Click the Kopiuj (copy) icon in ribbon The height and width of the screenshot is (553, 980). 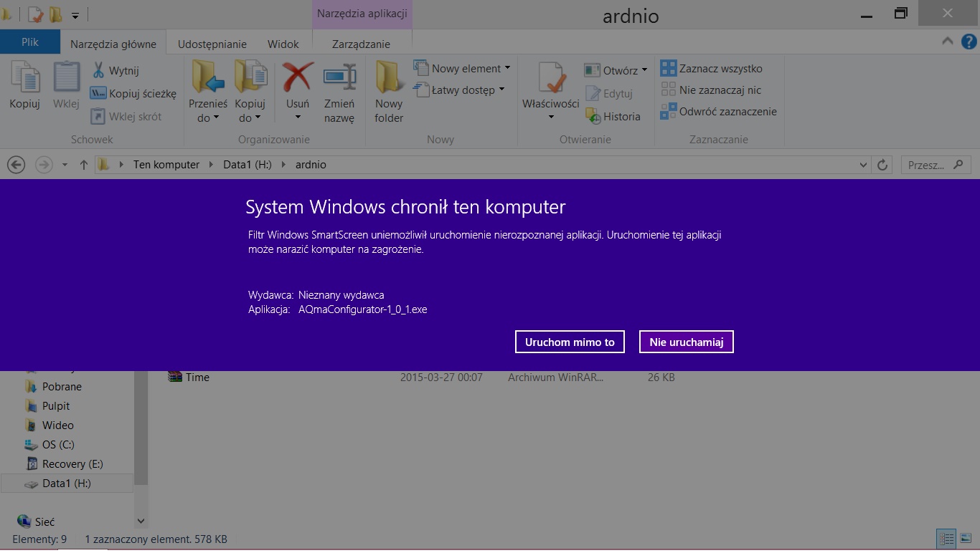pos(24,79)
